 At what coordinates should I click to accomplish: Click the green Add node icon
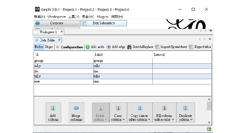pos(88,47)
